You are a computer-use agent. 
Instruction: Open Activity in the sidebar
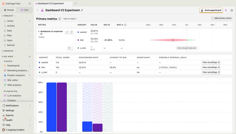pos(11,26)
